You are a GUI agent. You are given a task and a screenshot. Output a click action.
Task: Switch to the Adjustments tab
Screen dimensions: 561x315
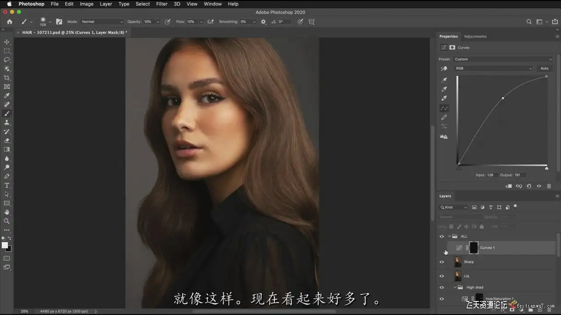click(x=475, y=36)
